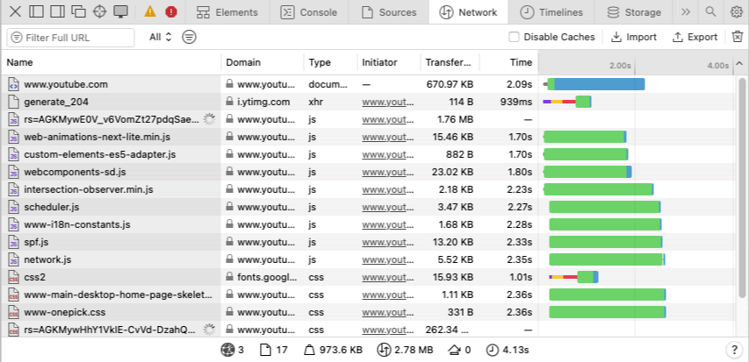Screen dimensions: 749x362
Task: Select the Network tab
Action: click(x=468, y=12)
